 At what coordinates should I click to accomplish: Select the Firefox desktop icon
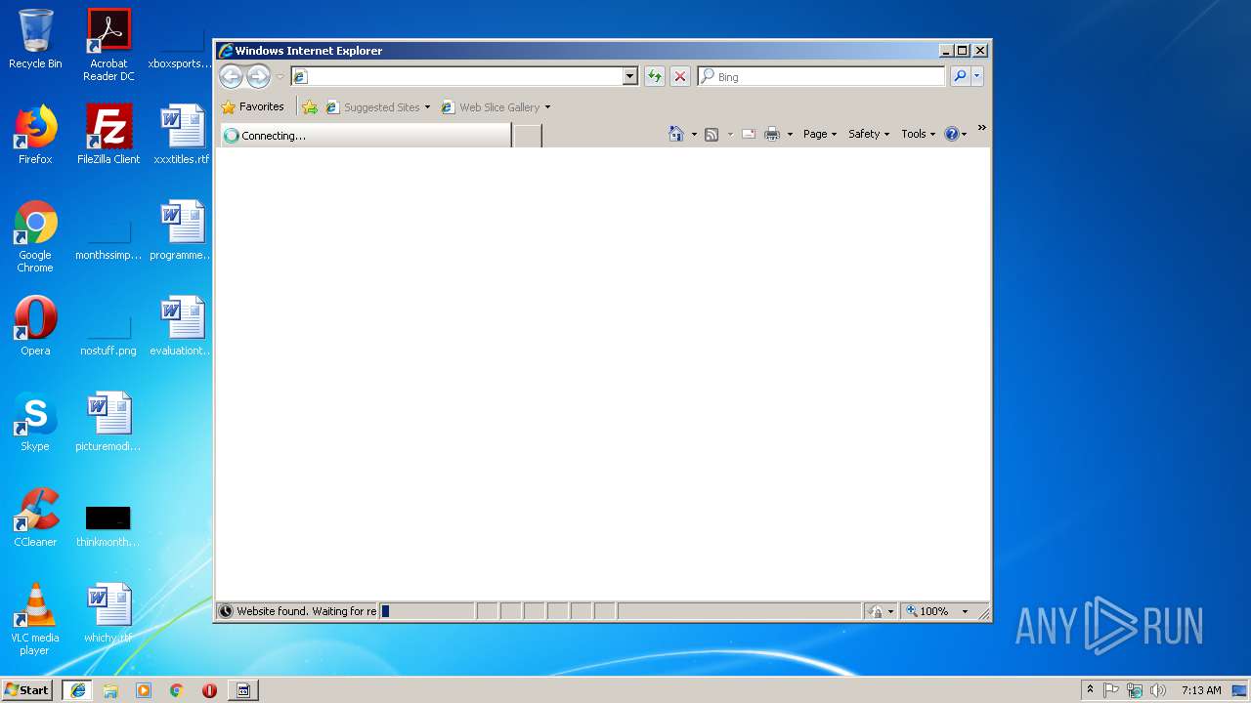pyautogui.click(x=35, y=135)
